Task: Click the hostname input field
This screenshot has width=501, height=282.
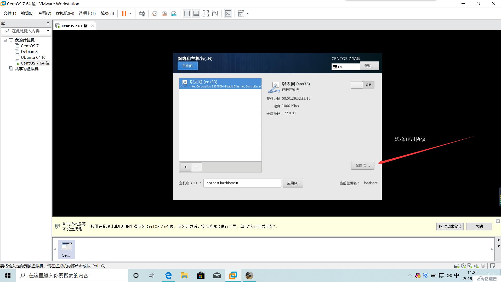Action: click(x=242, y=183)
